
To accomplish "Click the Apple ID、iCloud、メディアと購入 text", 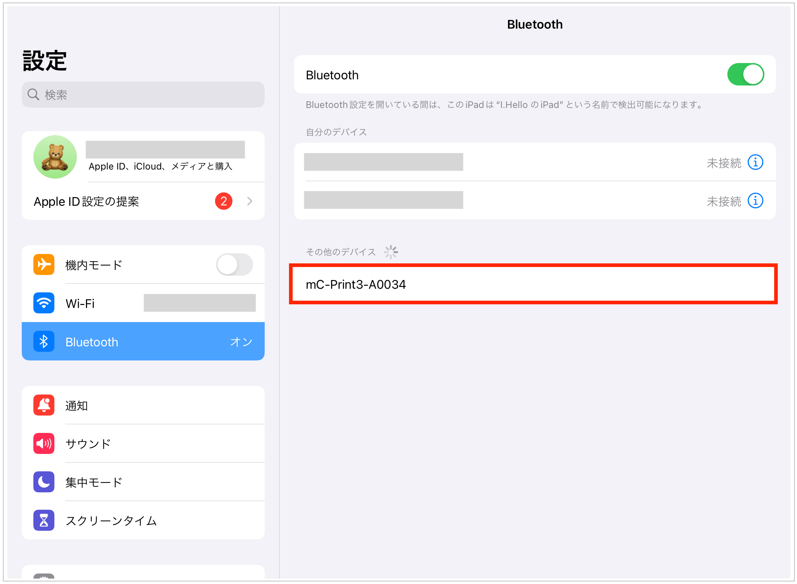I will tap(161, 166).
